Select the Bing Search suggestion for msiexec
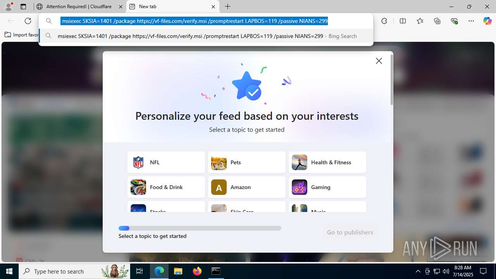 [206, 36]
